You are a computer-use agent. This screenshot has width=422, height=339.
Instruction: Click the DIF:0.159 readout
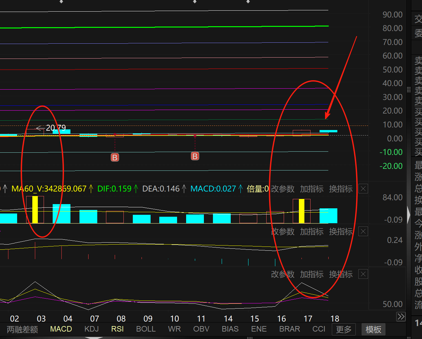click(x=114, y=189)
